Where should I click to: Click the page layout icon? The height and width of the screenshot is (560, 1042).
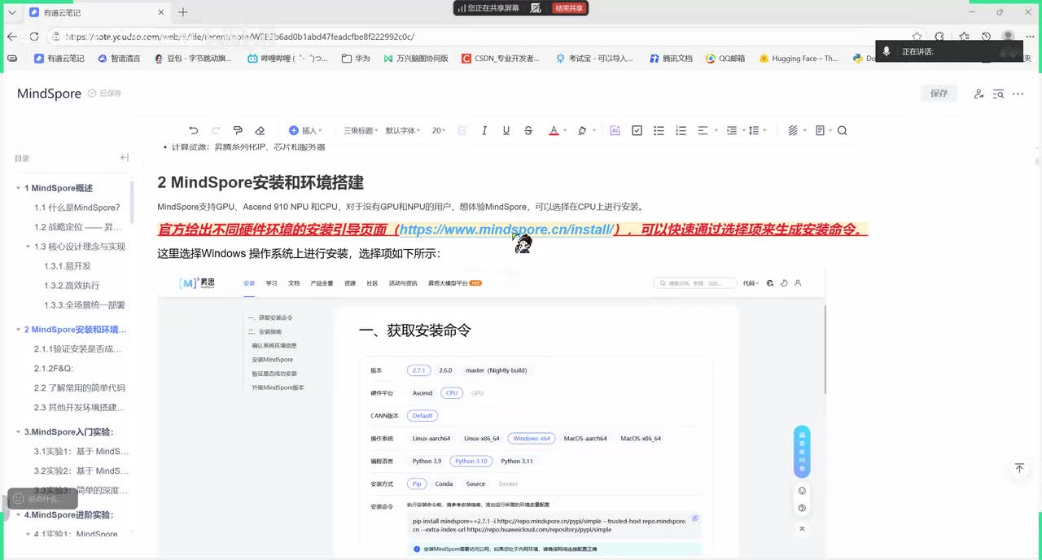(x=820, y=130)
